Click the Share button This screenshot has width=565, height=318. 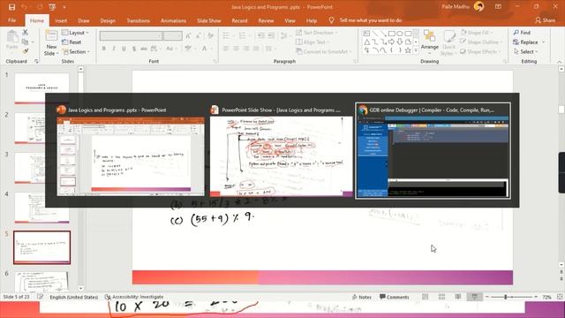[546, 20]
